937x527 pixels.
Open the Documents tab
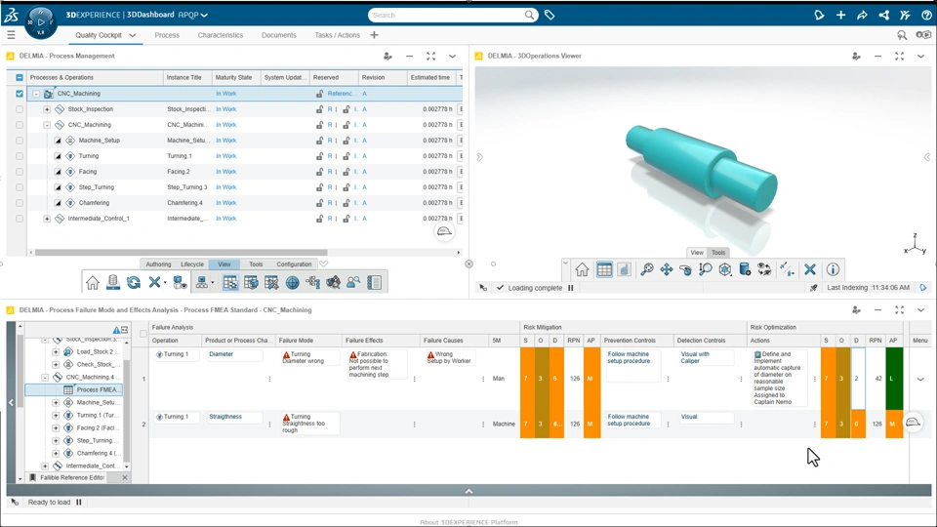(278, 35)
